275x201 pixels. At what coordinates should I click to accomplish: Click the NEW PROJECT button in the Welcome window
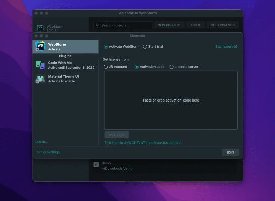coord(169,25)
